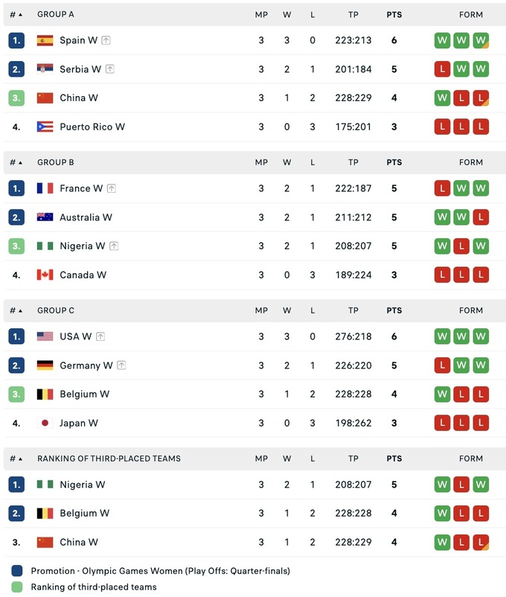Viewport: 506px width, 597px height.
Task: Click the USA flag icon
Action: (x=45, y=336)
